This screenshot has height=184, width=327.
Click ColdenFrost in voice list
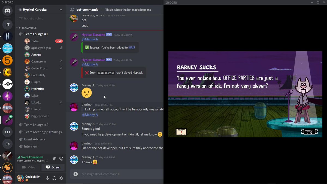pyautogui.click(x=44, y=68)
